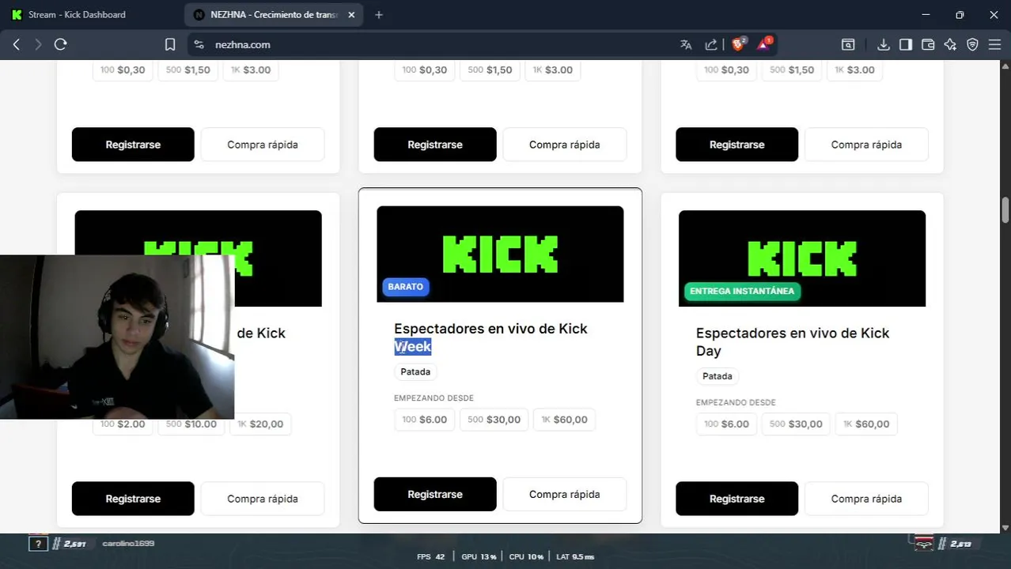Click Registrarse on Kick Day card

click(x=737, y=499)
